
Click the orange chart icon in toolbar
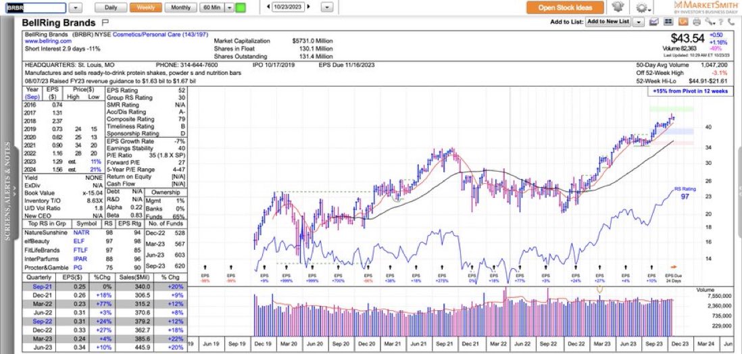pyautogui.click(x=683, y=22)
